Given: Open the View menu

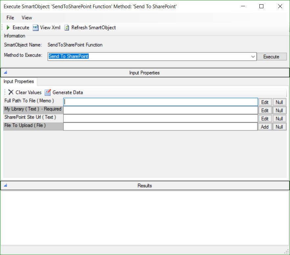Looking at the screenshot, I should [x=27, y=18].
